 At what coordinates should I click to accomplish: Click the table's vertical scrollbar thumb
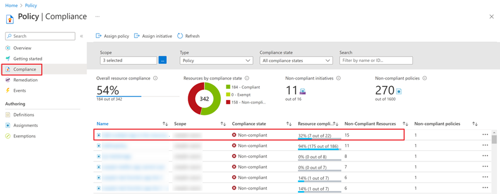tap(494, 139)
